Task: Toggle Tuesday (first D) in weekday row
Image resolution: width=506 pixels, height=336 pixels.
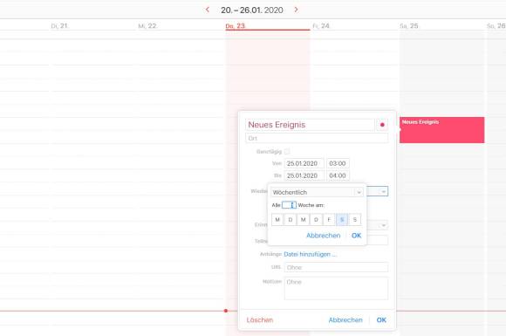Action: coord(291,220)
